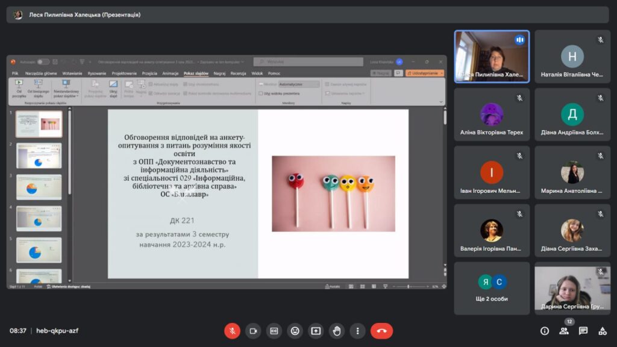Open the participants list showing 12 people
The image size is (617, 347).
coord(564,331)
